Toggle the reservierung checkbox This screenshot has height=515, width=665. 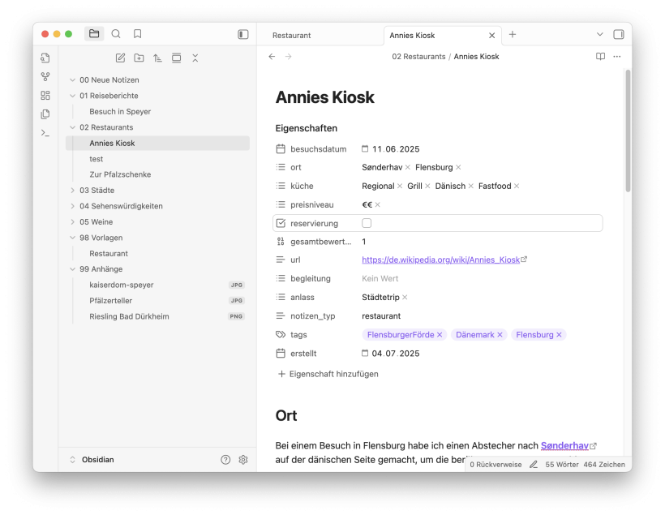tap(367, 223)
